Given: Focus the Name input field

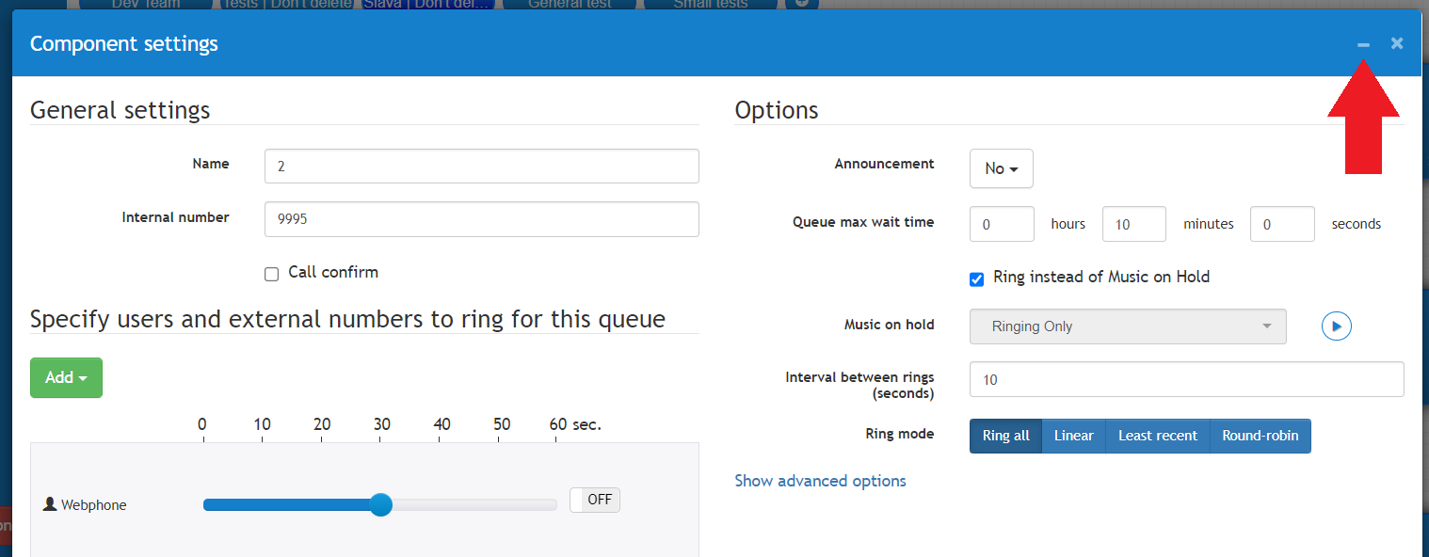Looking at the screenshot, I should [x=482, y=166].
